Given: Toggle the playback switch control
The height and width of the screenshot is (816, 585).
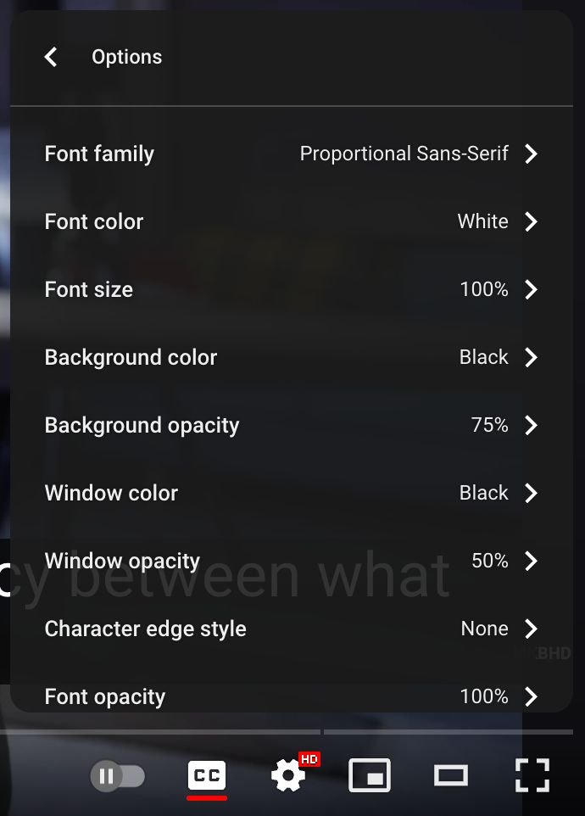Looking at the screenshot, I should (119, 774).
